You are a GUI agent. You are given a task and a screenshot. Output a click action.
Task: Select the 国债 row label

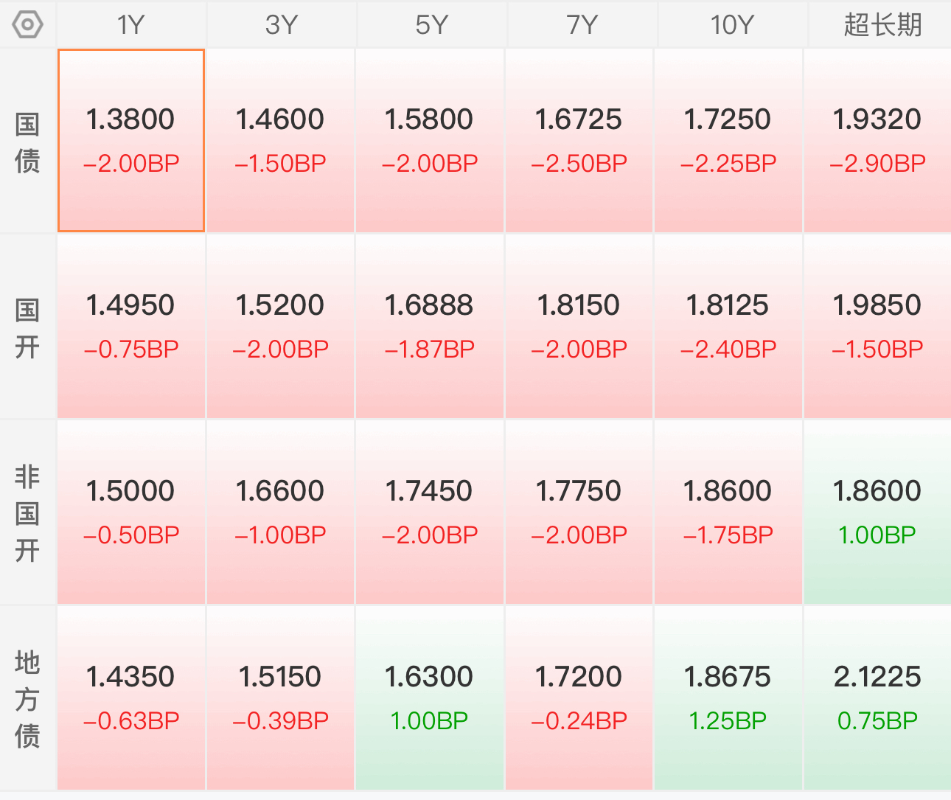coord(27,142)
